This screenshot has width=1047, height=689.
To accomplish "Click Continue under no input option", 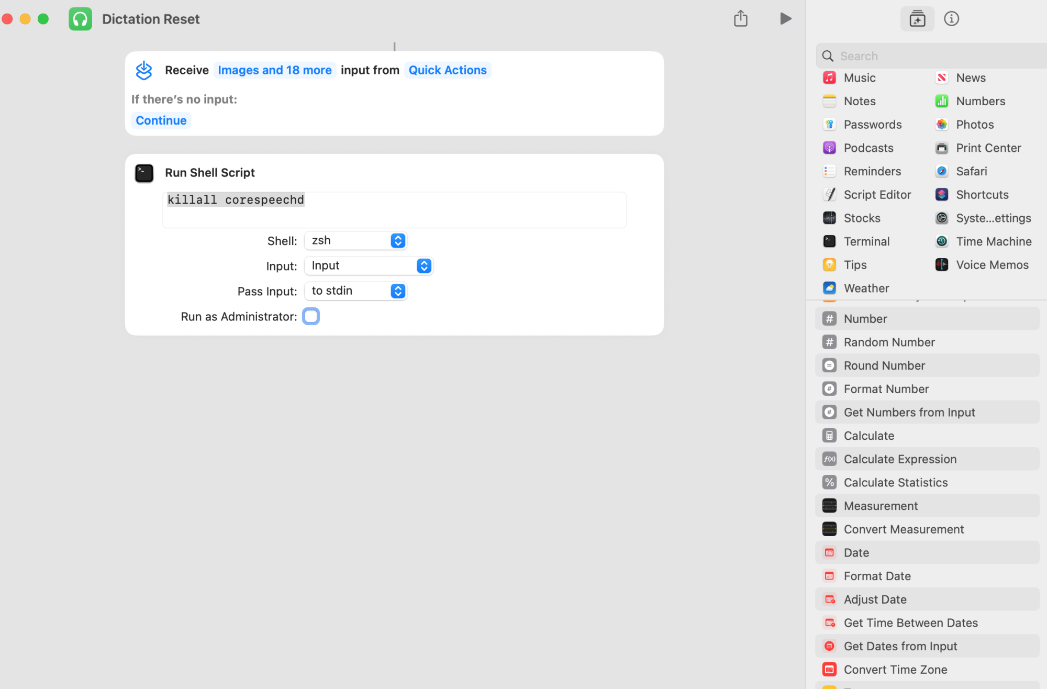I will [x=161, y=120].
